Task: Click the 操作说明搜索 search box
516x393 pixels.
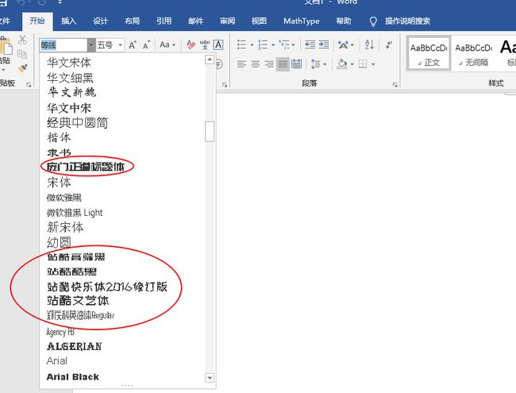Action: [408, 21]
